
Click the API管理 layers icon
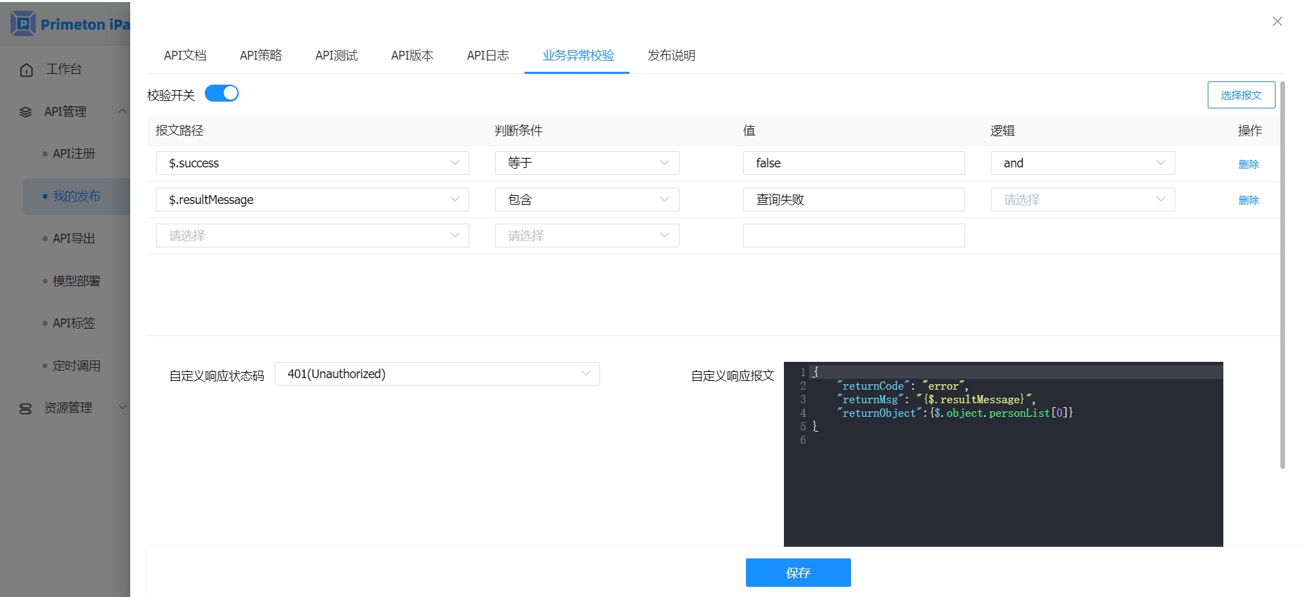[x=26, y=112]
